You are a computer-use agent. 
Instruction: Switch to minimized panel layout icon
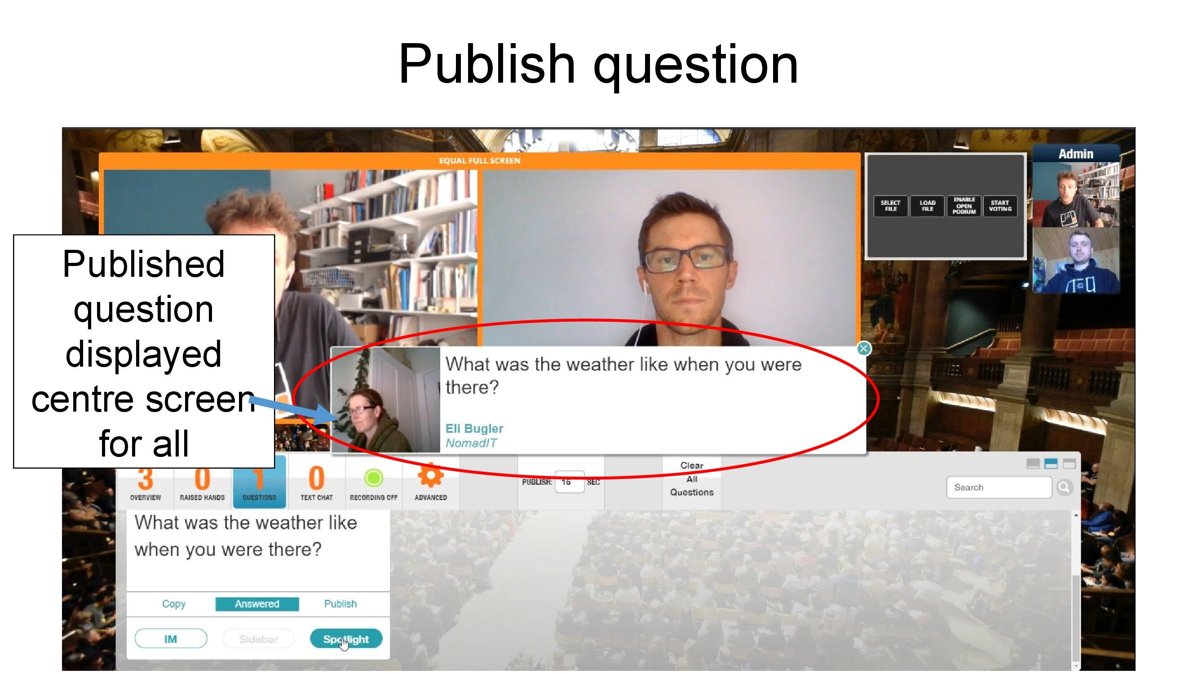click(1032, 464)
